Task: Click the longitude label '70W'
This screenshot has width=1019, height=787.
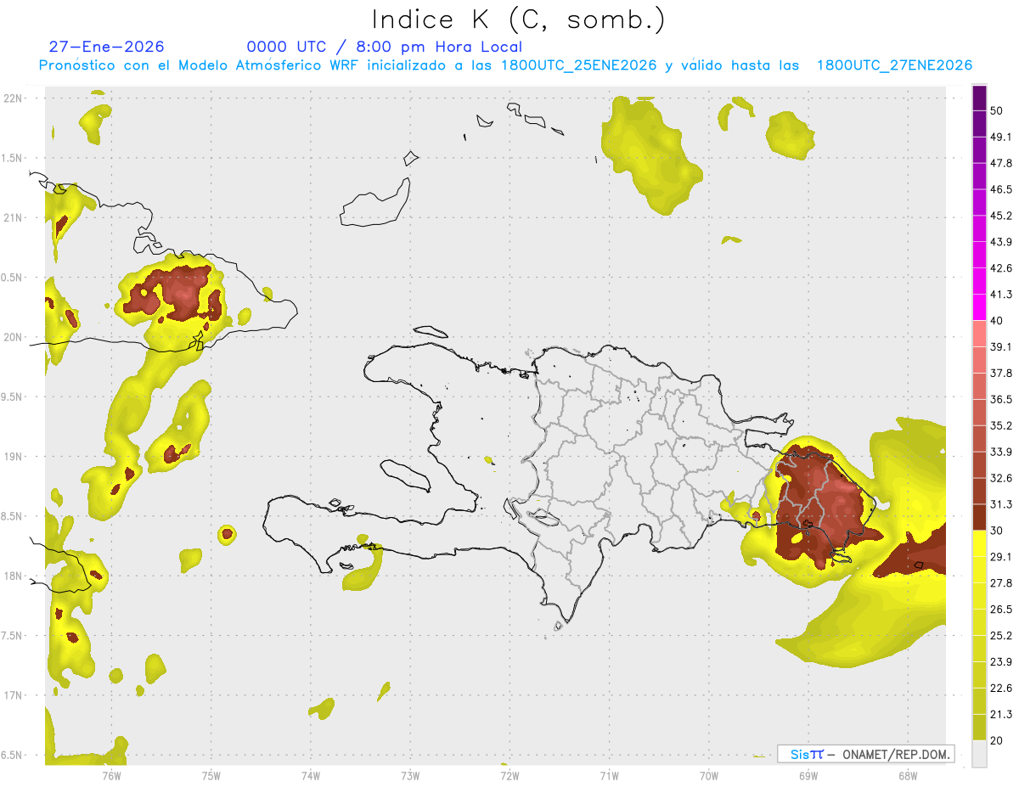Action: tap(708, 775)
